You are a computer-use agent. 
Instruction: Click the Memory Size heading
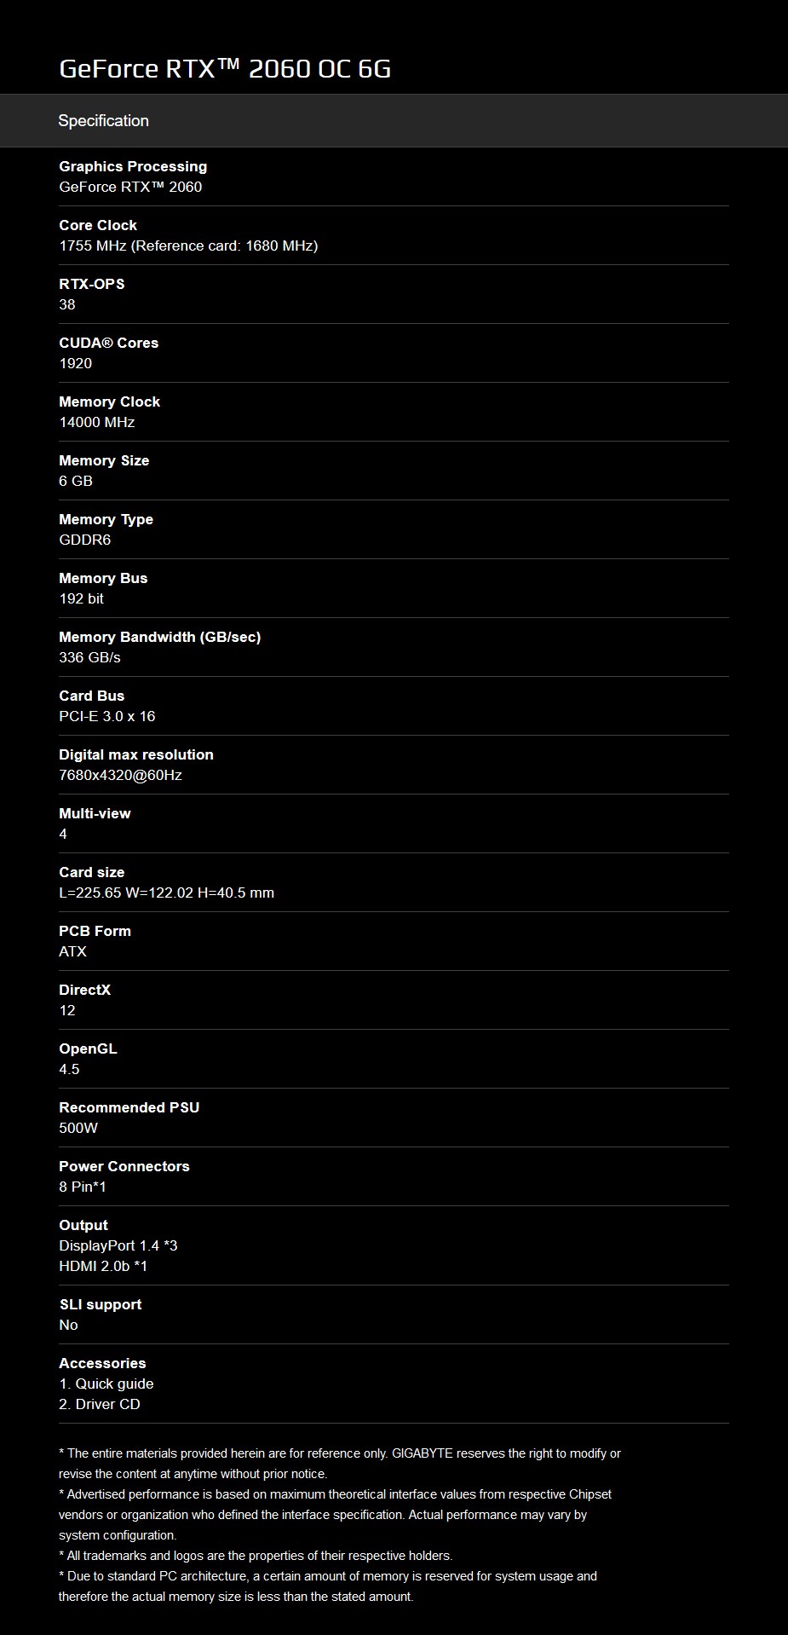104,460
